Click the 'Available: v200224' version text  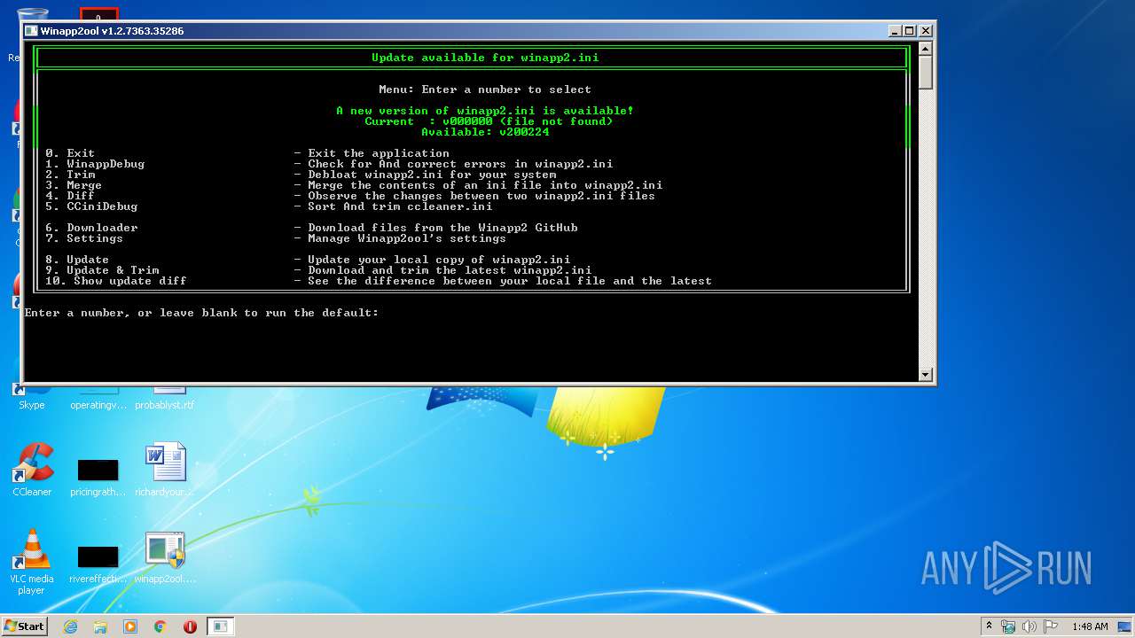point(485,132)
